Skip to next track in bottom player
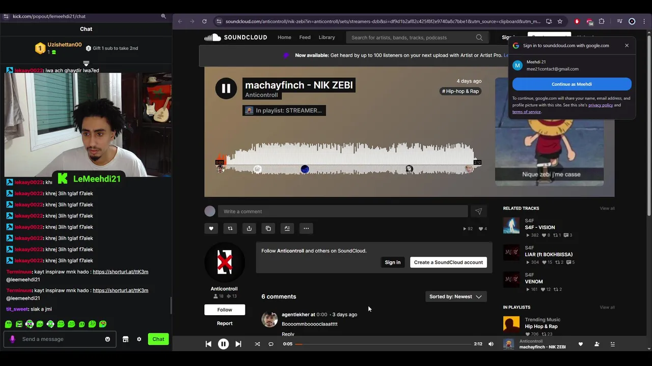 pyautogui.click(x=238, y=344)
